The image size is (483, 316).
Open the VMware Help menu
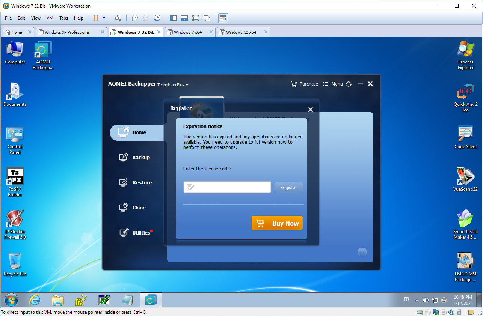tap(78, 18)
